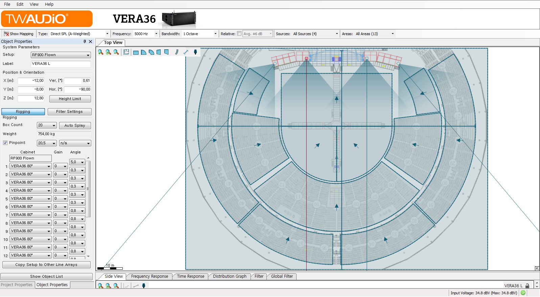Pin the Object Properties panel
This screenshot has width=540, height=297.
tap(85, 42)
